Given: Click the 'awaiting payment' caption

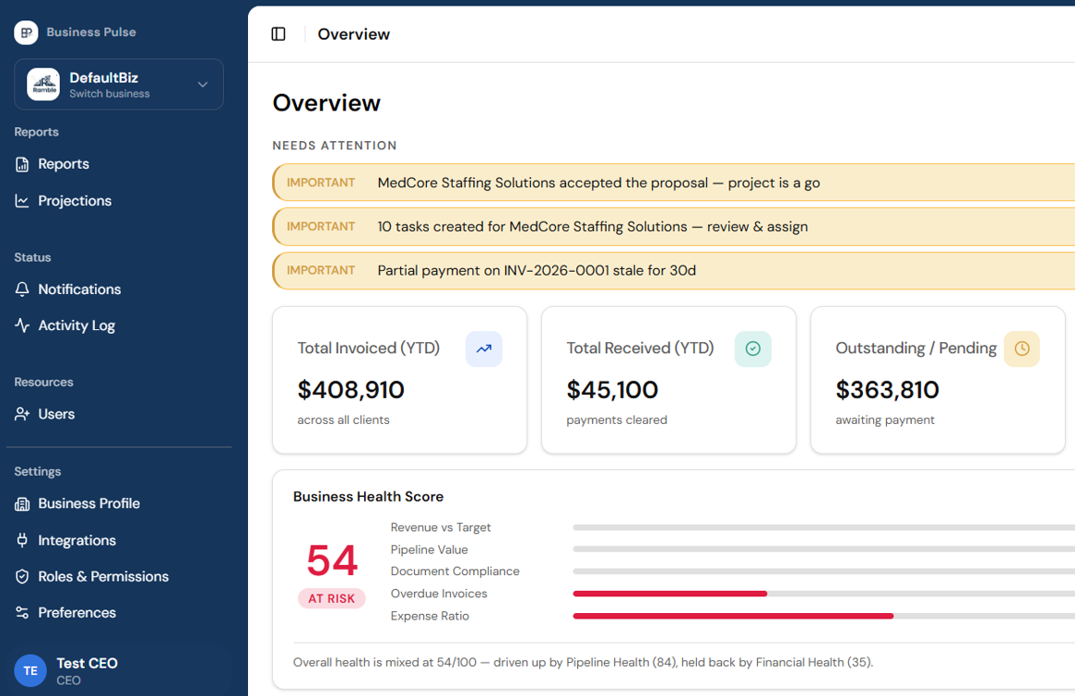Looking at the screenshot, I should tap(884, 419).
